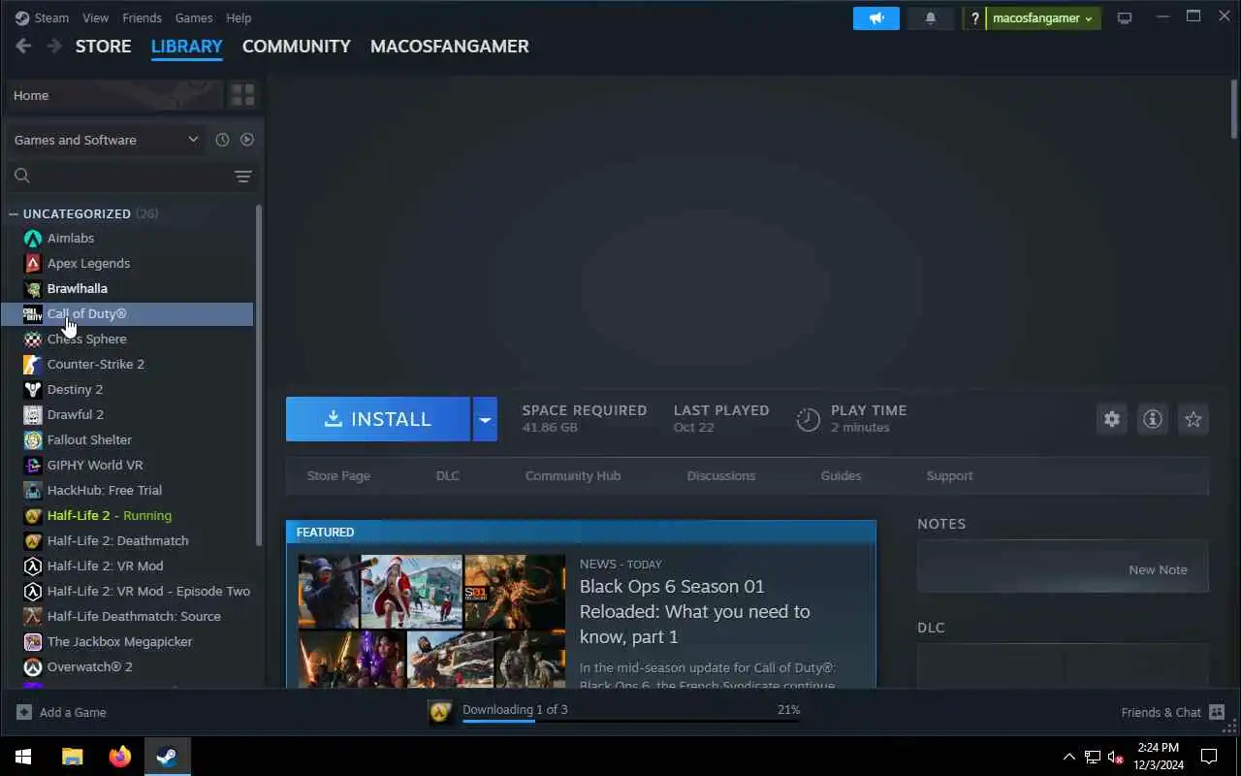Click the question mark help icon
The image size is (1241, 776).
point(974,18)
